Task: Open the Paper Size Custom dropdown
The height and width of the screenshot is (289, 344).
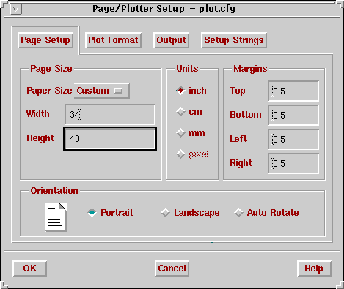Action: [102, 91]
